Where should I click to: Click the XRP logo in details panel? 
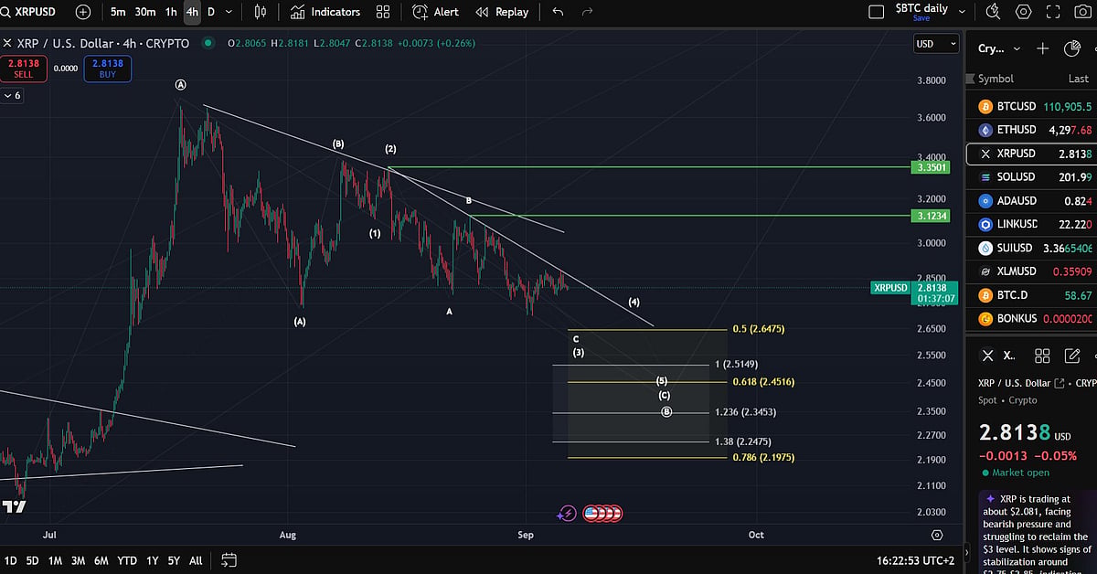986,356
